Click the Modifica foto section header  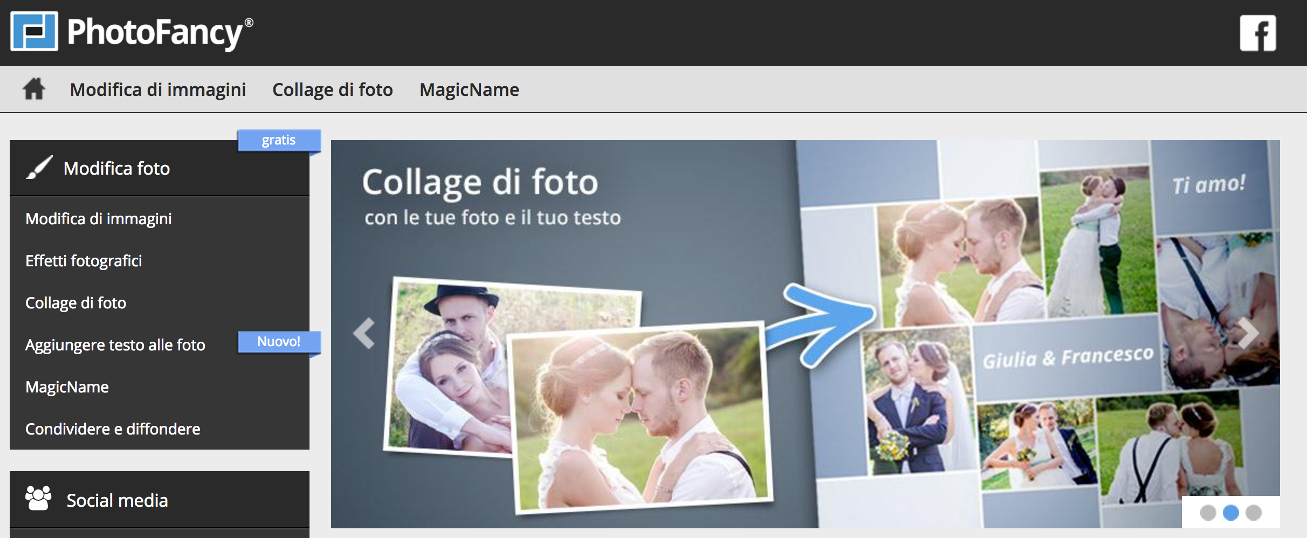(160, 168)
